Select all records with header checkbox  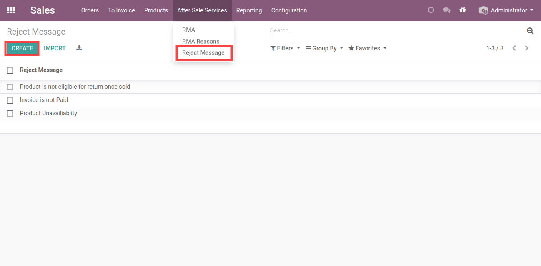10,70
